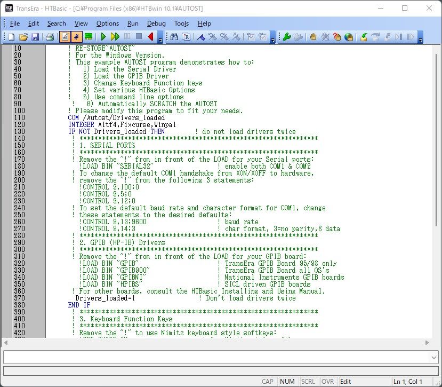This screenshot has width=442, height=387.
Task: Run the program with the green play arrow
Action: click(x=103, y=37)
